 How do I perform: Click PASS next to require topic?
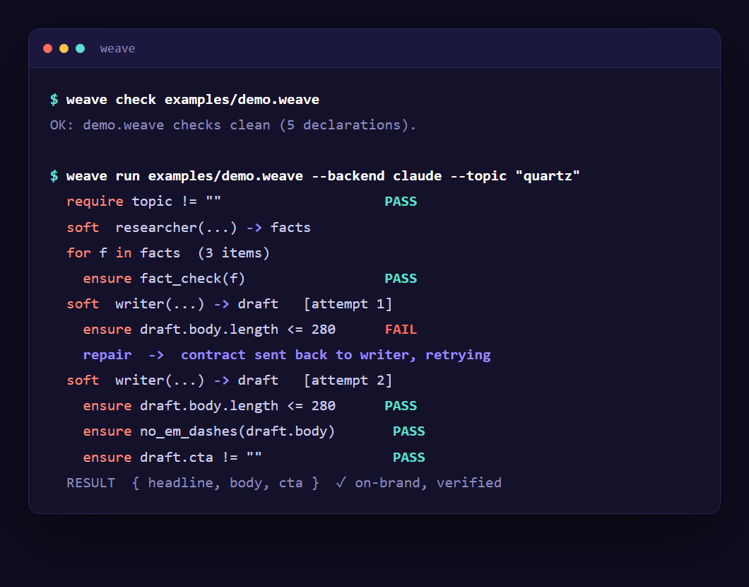point(401,202)
